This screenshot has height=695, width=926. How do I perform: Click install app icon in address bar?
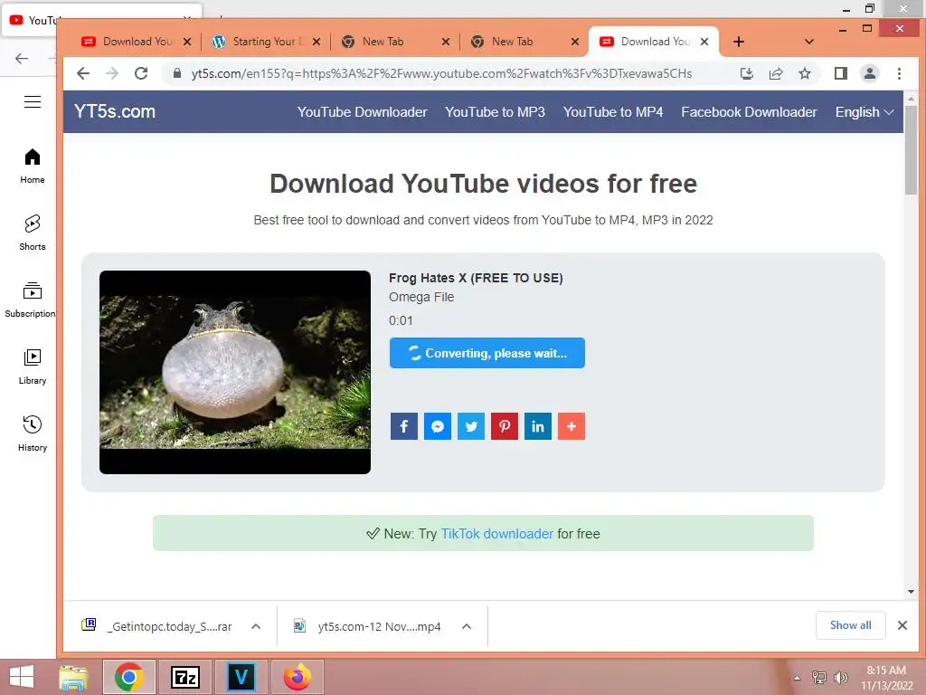point(747,73)
